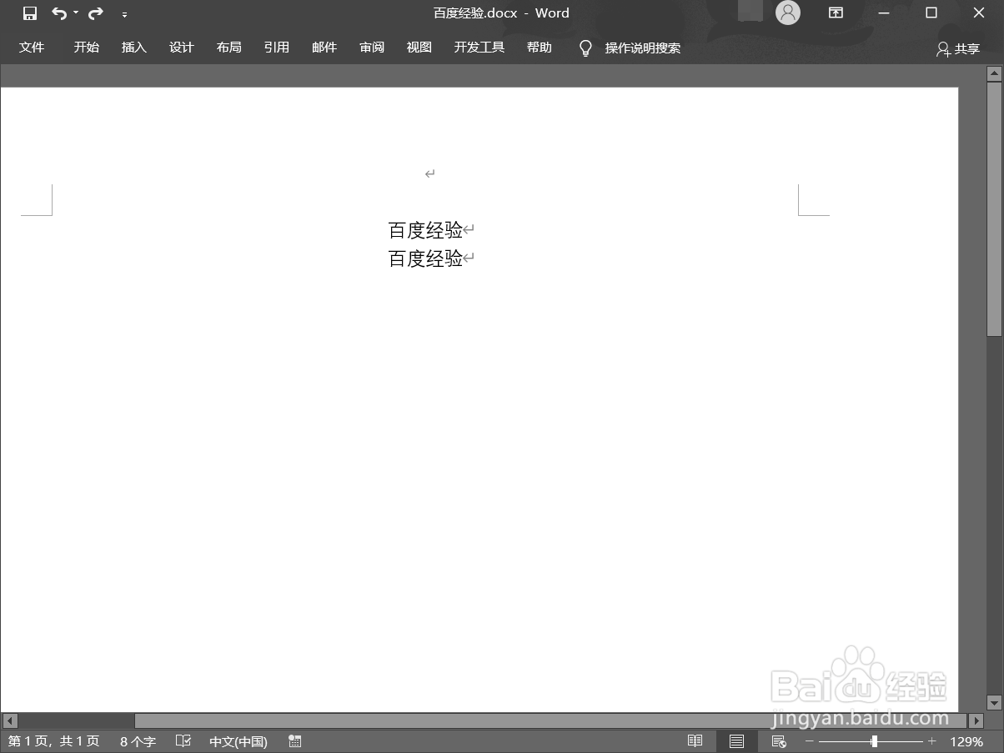Click the horizontal scrollbar right arrow
Image resolution: width=1004 pixels, height=753 pixels.
tap(975, 720)
